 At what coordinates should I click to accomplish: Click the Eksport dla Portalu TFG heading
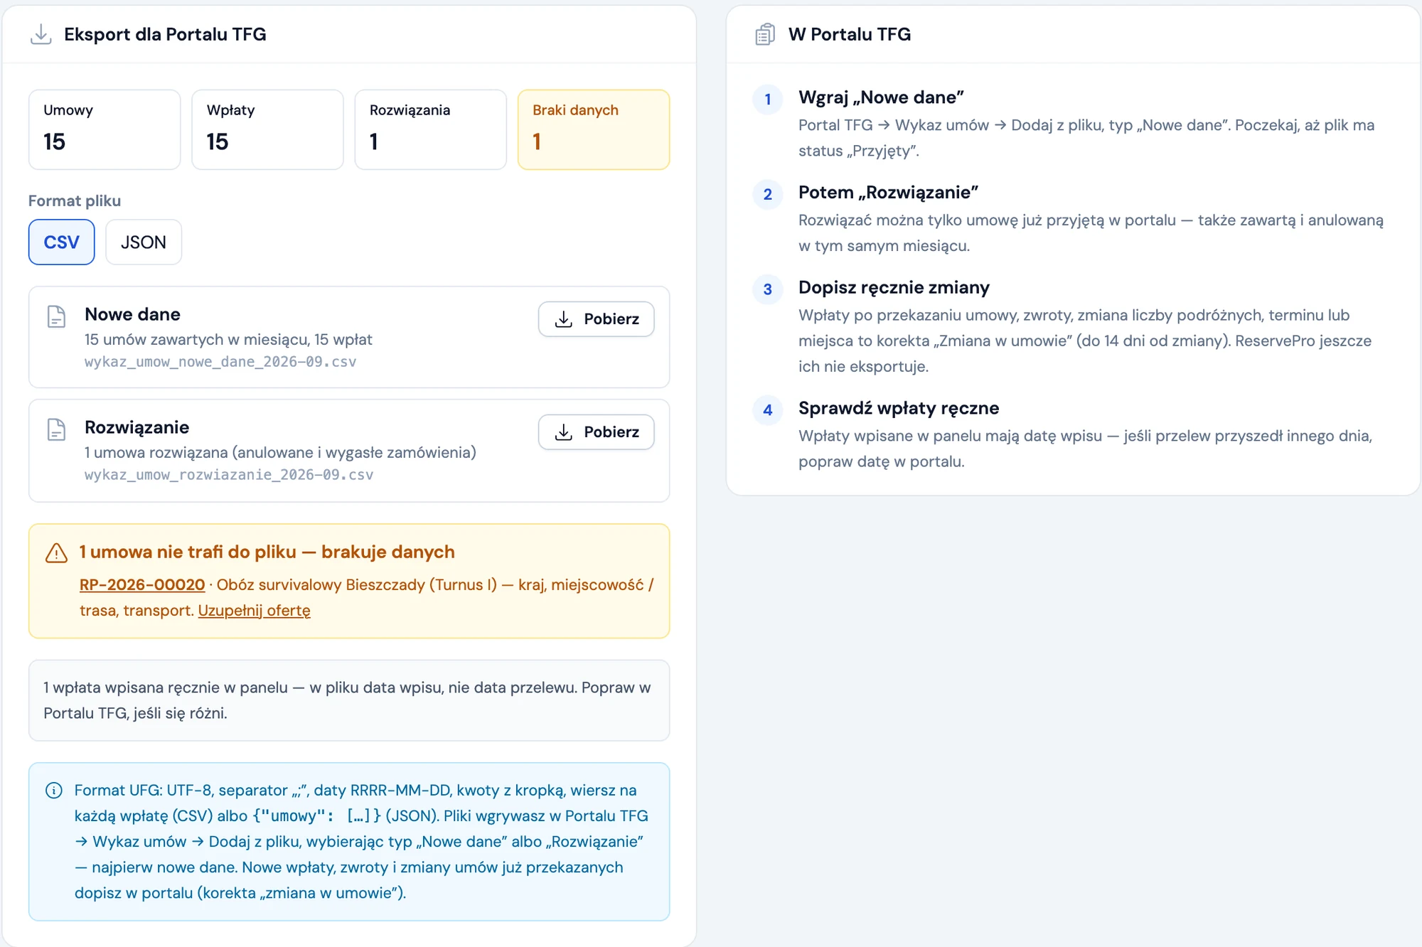point(165,34)
